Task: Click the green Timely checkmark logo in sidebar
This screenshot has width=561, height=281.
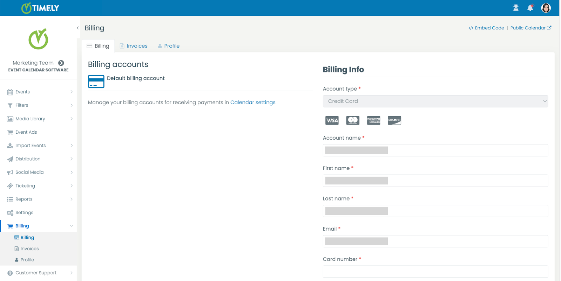Action: tap(38, 39)
